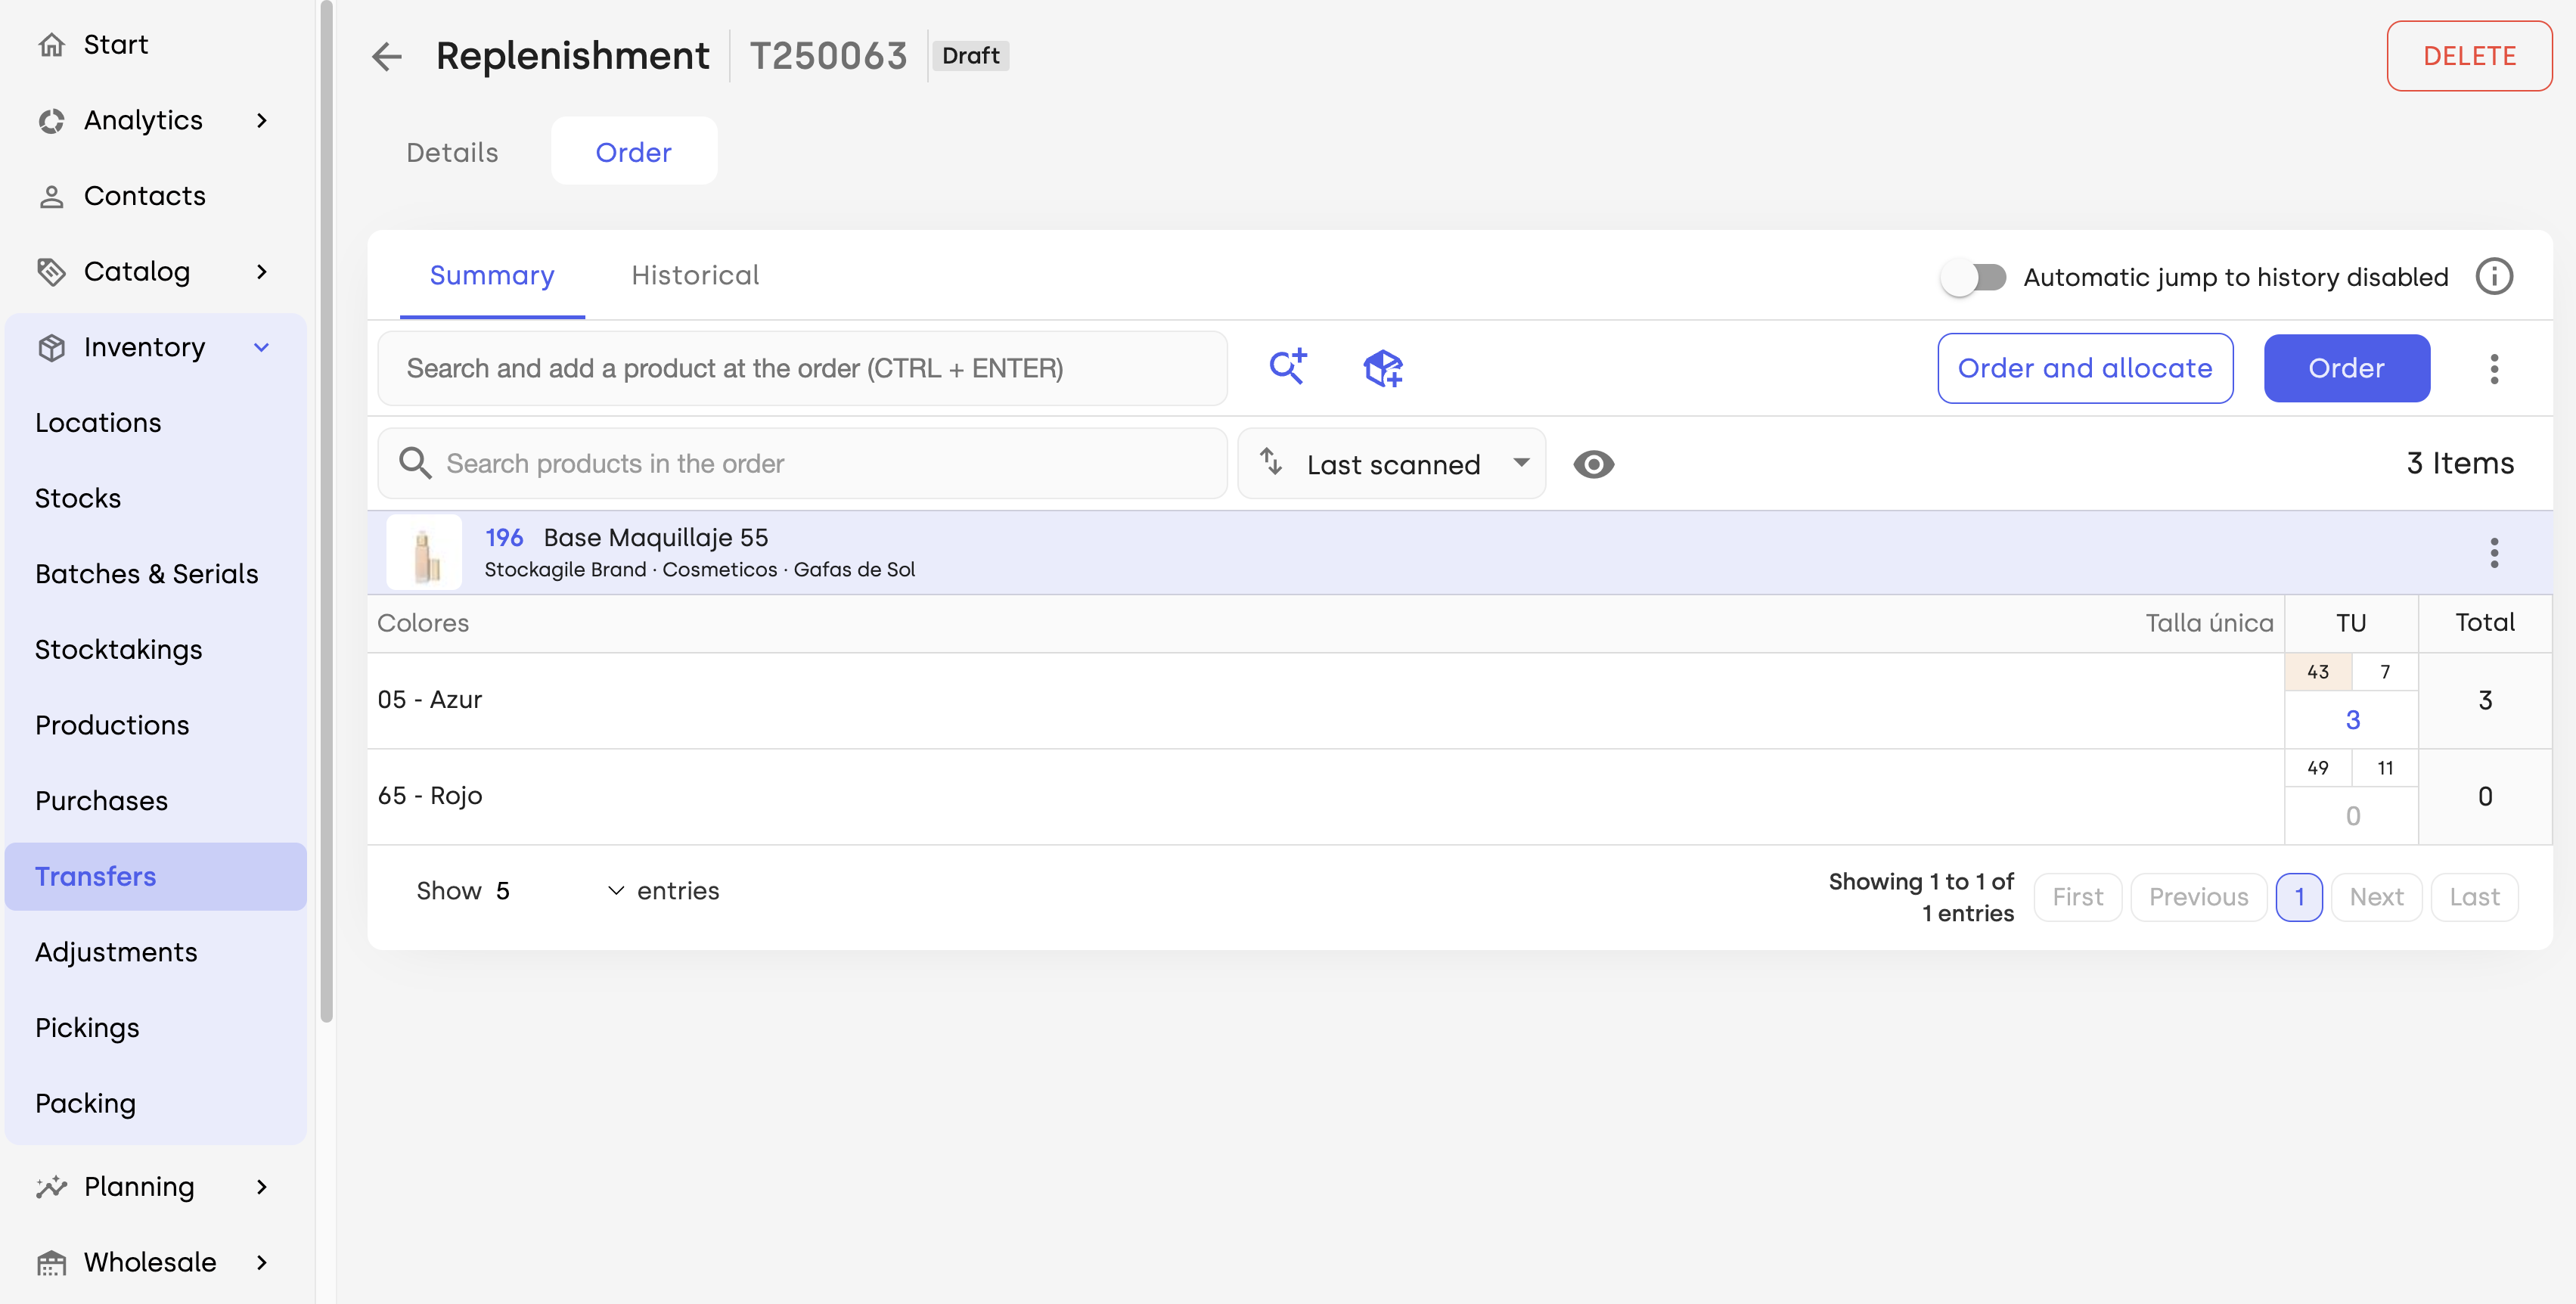Go back using the back arrow
Screen dimensions: 2576x1304
(x=386, y=56)
